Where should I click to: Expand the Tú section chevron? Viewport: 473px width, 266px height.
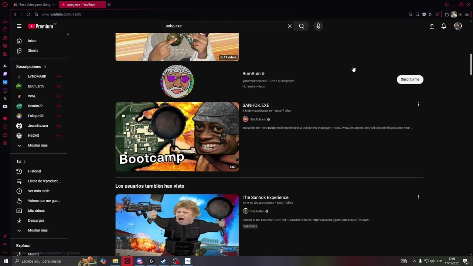pyautogui.click(x=25, y=161)
